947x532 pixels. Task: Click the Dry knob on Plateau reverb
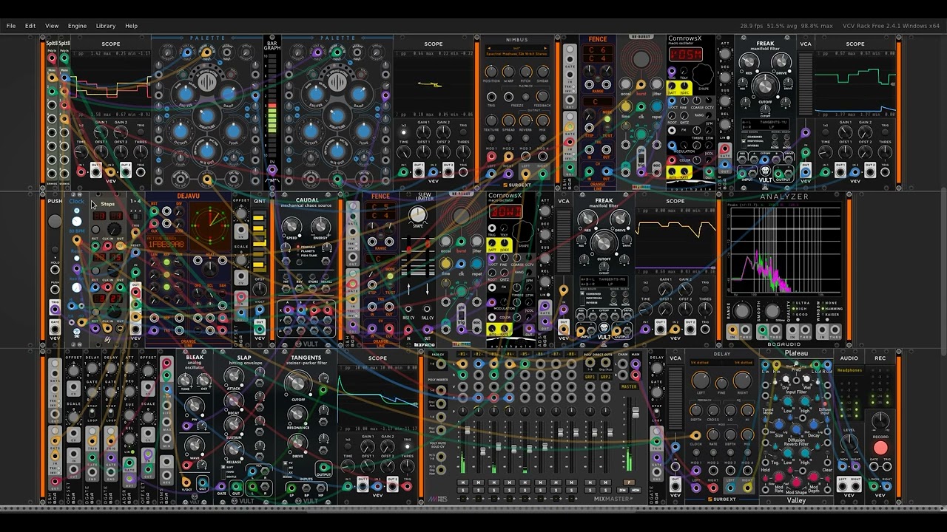point(786,378)
